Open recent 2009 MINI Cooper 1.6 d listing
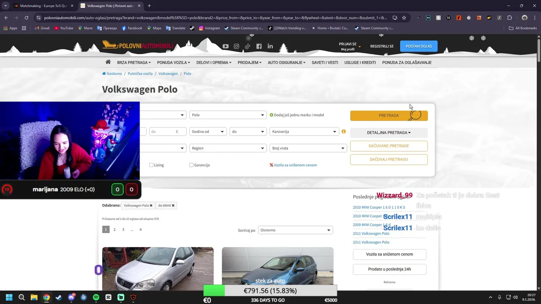Image resolution: width=541 pixels, height=304 pixels. click(372, 225)
